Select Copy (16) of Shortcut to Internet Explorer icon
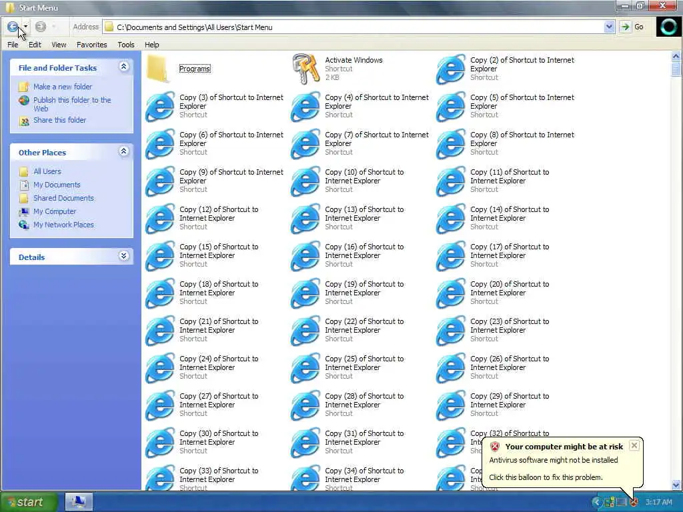The image size is (683, 512). (305, 256)
